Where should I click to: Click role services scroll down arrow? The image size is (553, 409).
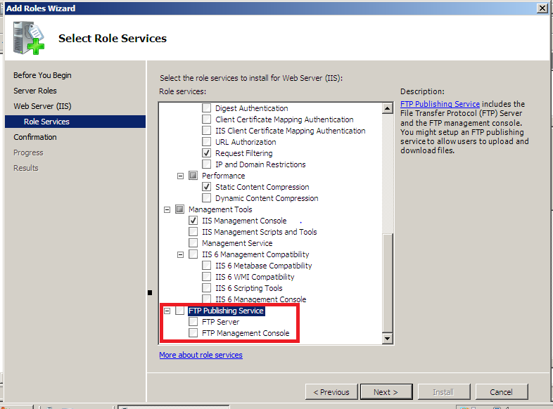387,339
